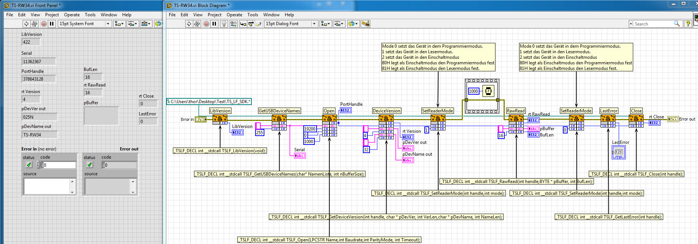This screenshot has height=244, width=698.
Task: Open Block Diagram Tools menu
Action: pos(253,15)
